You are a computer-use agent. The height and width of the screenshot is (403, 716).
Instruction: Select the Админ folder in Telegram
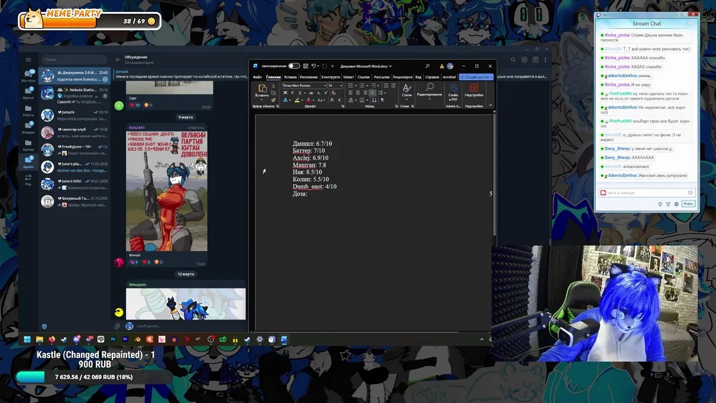(x=28, y=162)
